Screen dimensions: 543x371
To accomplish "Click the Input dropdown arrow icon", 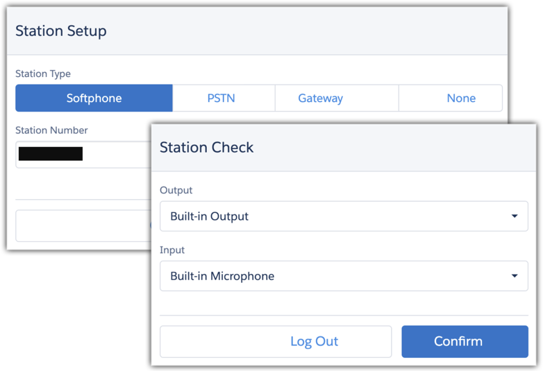I will click(x=515, y=276).
